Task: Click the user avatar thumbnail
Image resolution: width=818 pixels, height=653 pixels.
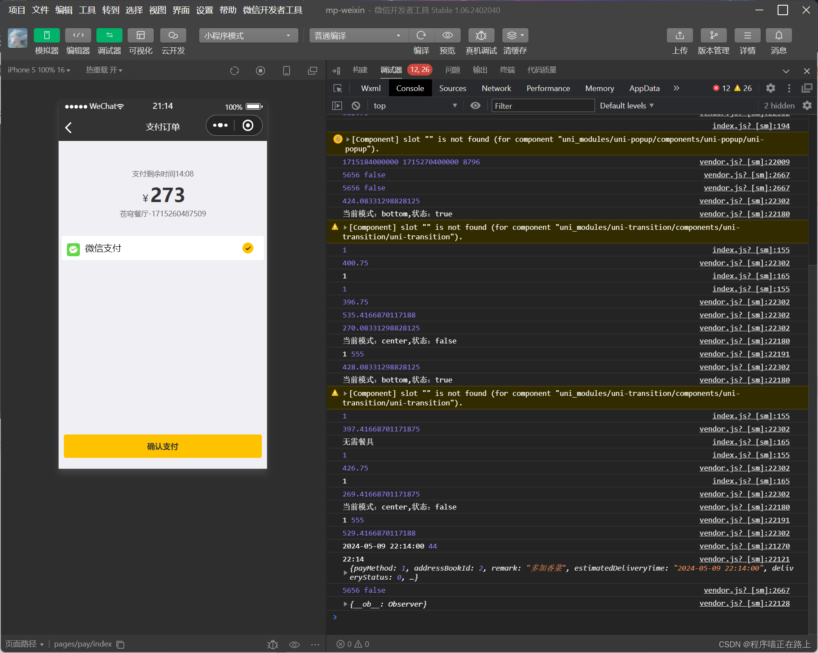Action: 18,38
